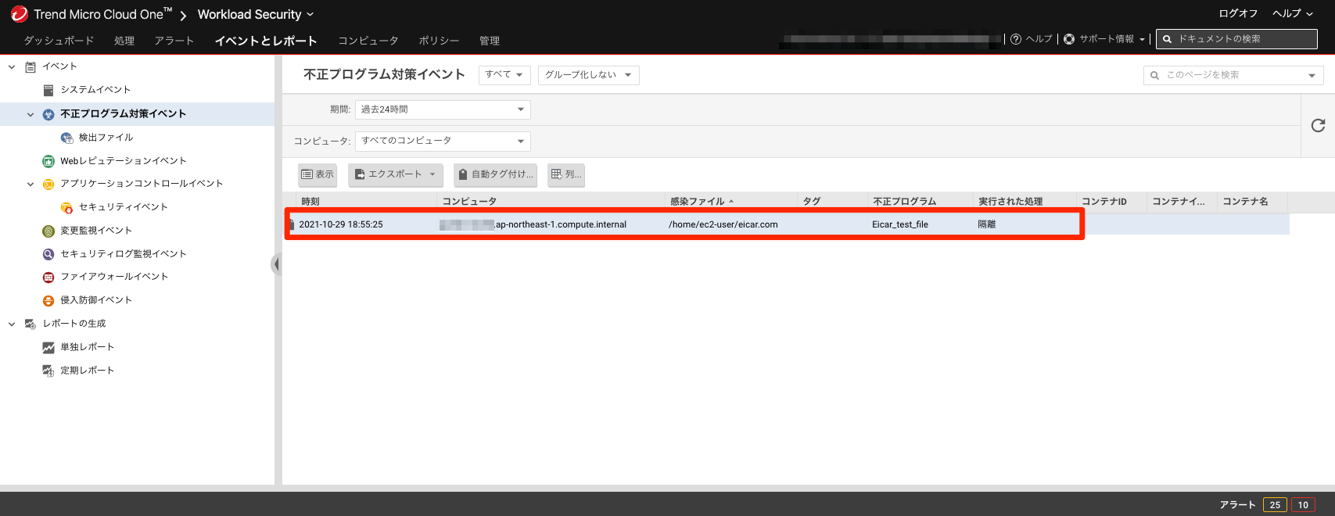Click the Integrity Monitoring Events icon
The height and width of the screenshot is (516, 1335).
(x=48, y=231)
